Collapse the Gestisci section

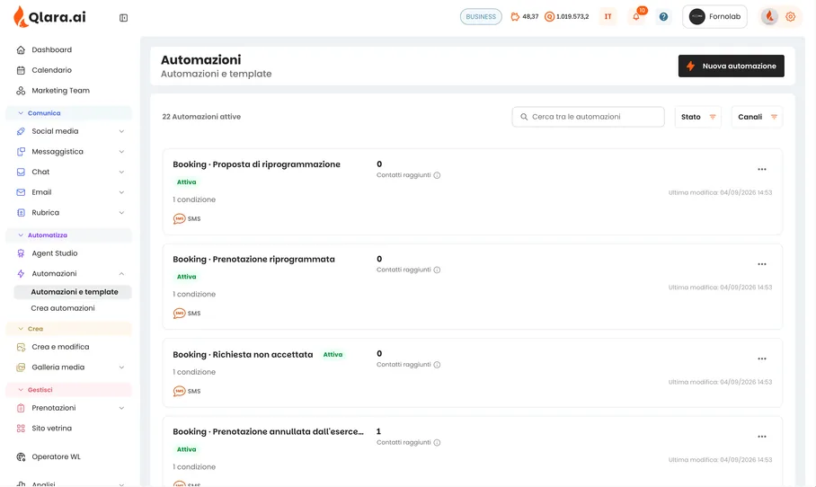coord(68,390)
